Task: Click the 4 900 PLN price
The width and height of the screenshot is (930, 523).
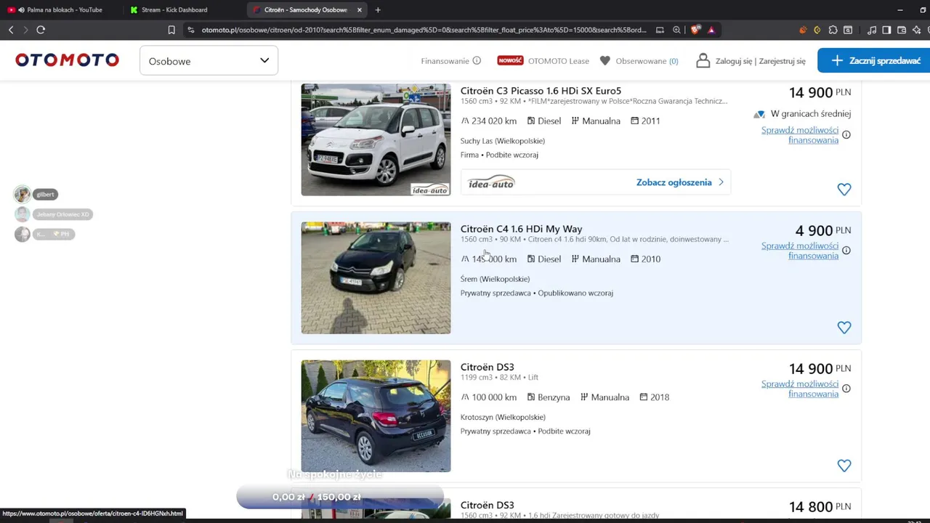Action: point(822,230)
